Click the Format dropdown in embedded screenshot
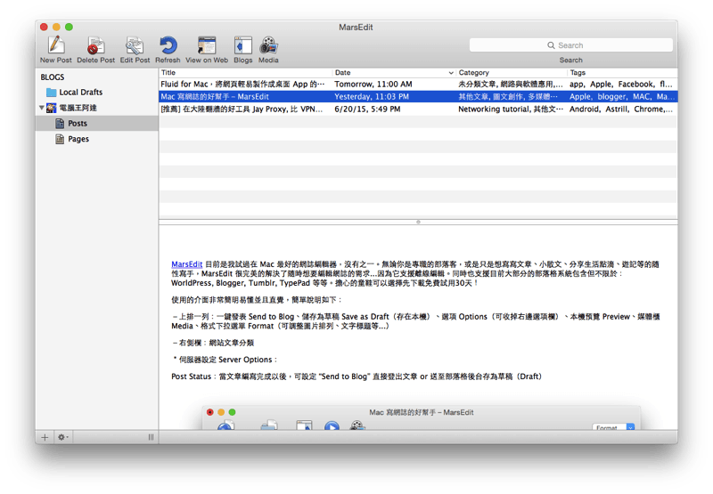This screenshot has height=494, width=713. pyautogui.click(x=613, y=427)
